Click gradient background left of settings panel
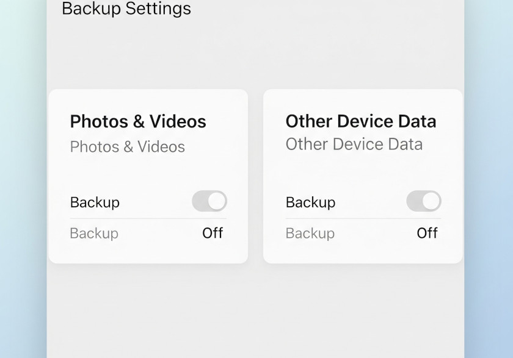Image resolution: width=513 pixels, height=358 pixels. pos(23,183)
